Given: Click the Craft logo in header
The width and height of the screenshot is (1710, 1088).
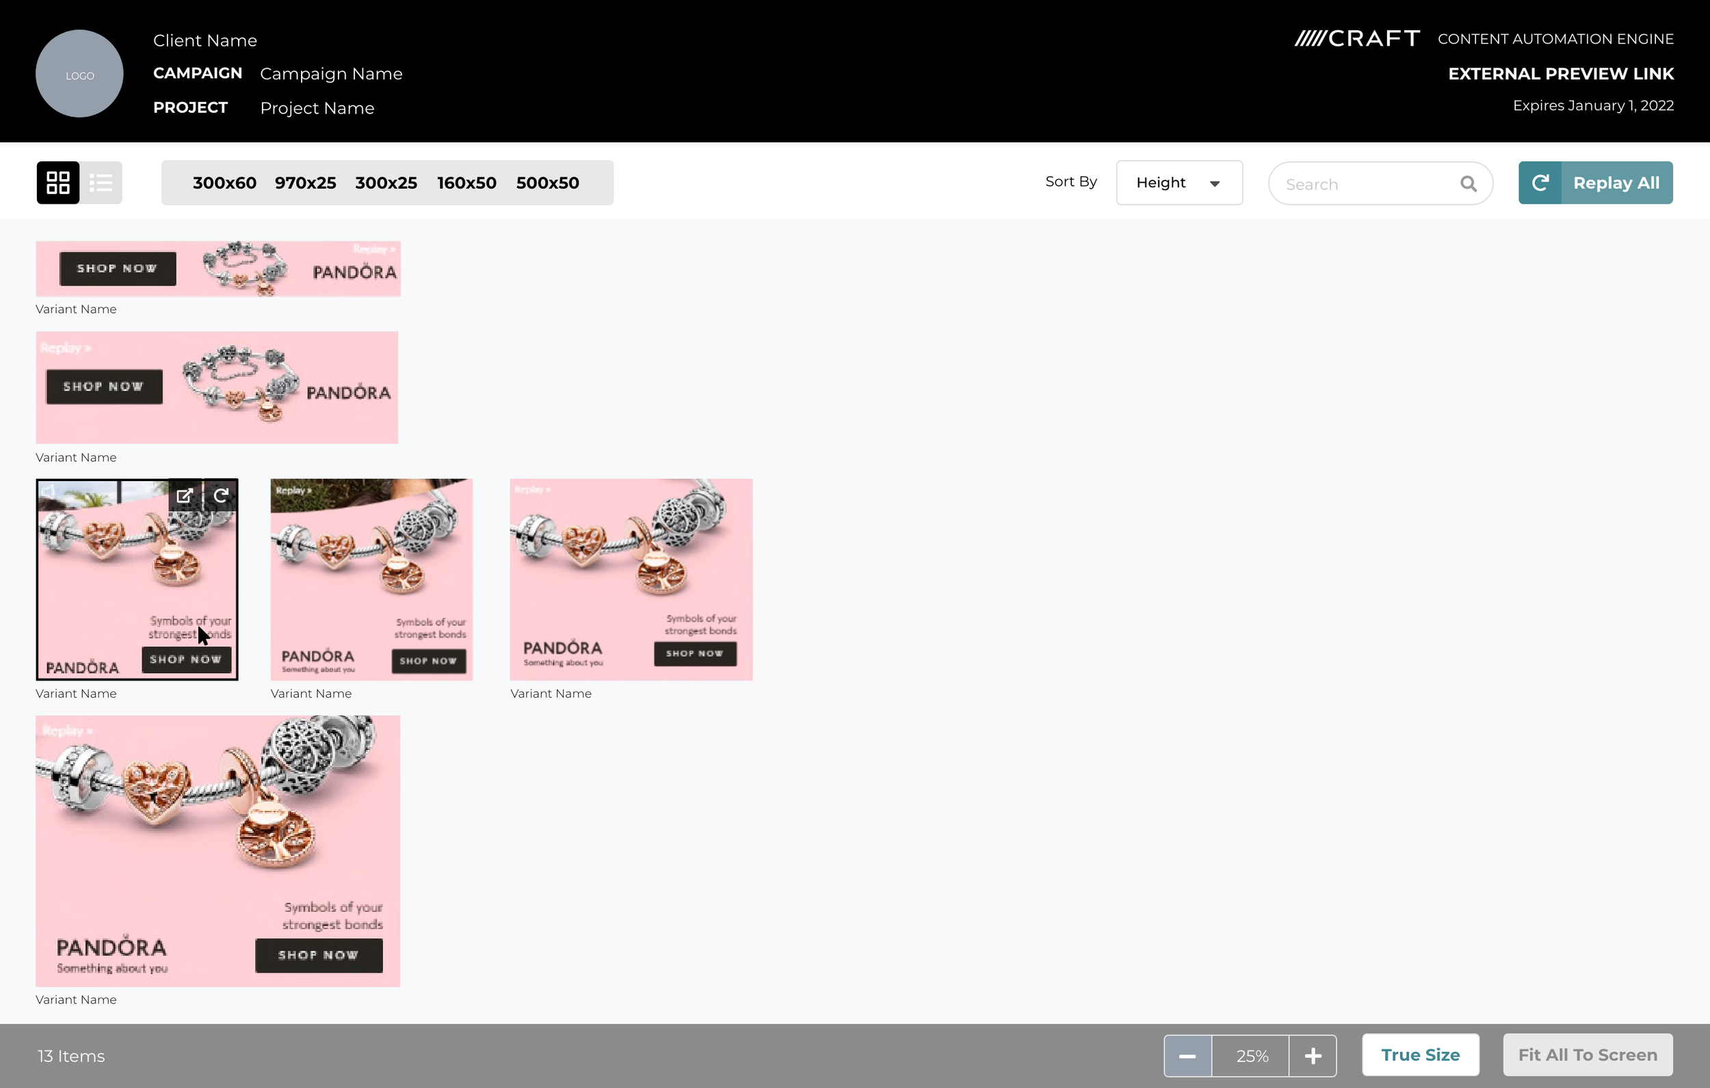Looking at the screenshot, I should pyautogui.click(x=1357, y=38).
